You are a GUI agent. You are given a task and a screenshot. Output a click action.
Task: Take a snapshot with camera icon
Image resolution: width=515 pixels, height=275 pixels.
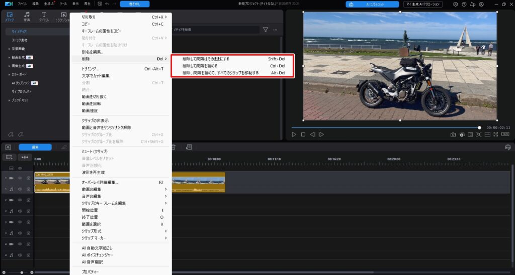tap(453, 134)
